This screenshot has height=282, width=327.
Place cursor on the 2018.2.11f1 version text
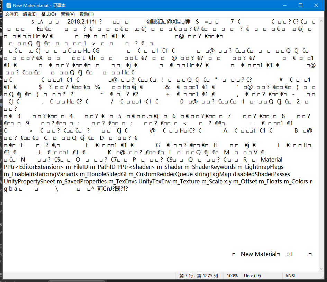click(83, 21)
